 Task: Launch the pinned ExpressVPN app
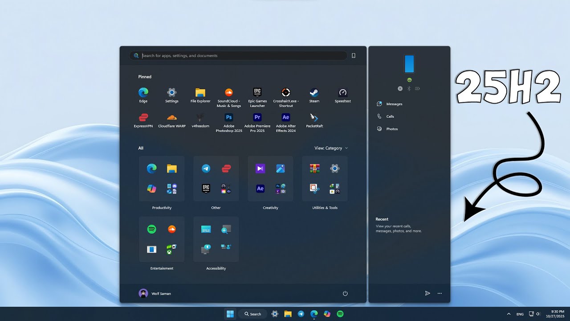click(143, 120)
